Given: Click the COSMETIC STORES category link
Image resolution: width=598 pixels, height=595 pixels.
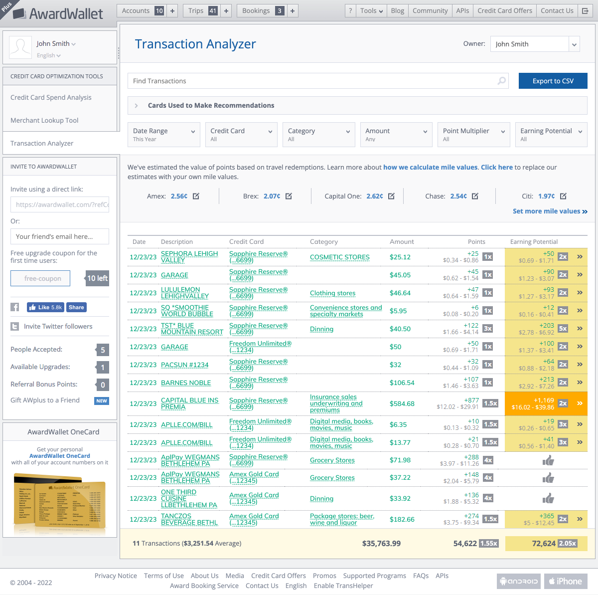Looking at the screenshot, I should click(x=340, y=257).
